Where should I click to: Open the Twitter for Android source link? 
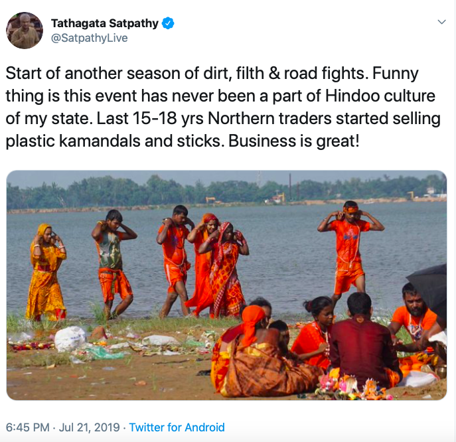177,427
